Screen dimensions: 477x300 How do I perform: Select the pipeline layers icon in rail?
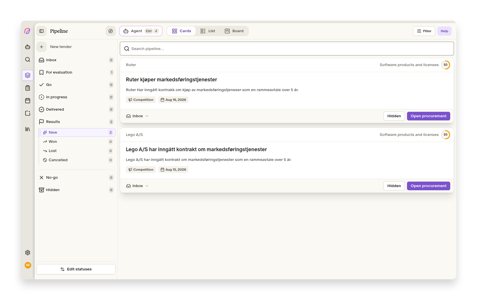(x=28, y=75)
